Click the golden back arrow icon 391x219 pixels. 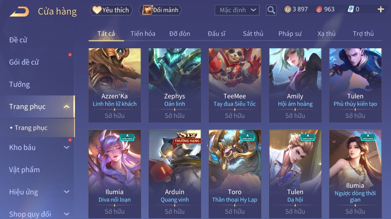click(19, 12)
